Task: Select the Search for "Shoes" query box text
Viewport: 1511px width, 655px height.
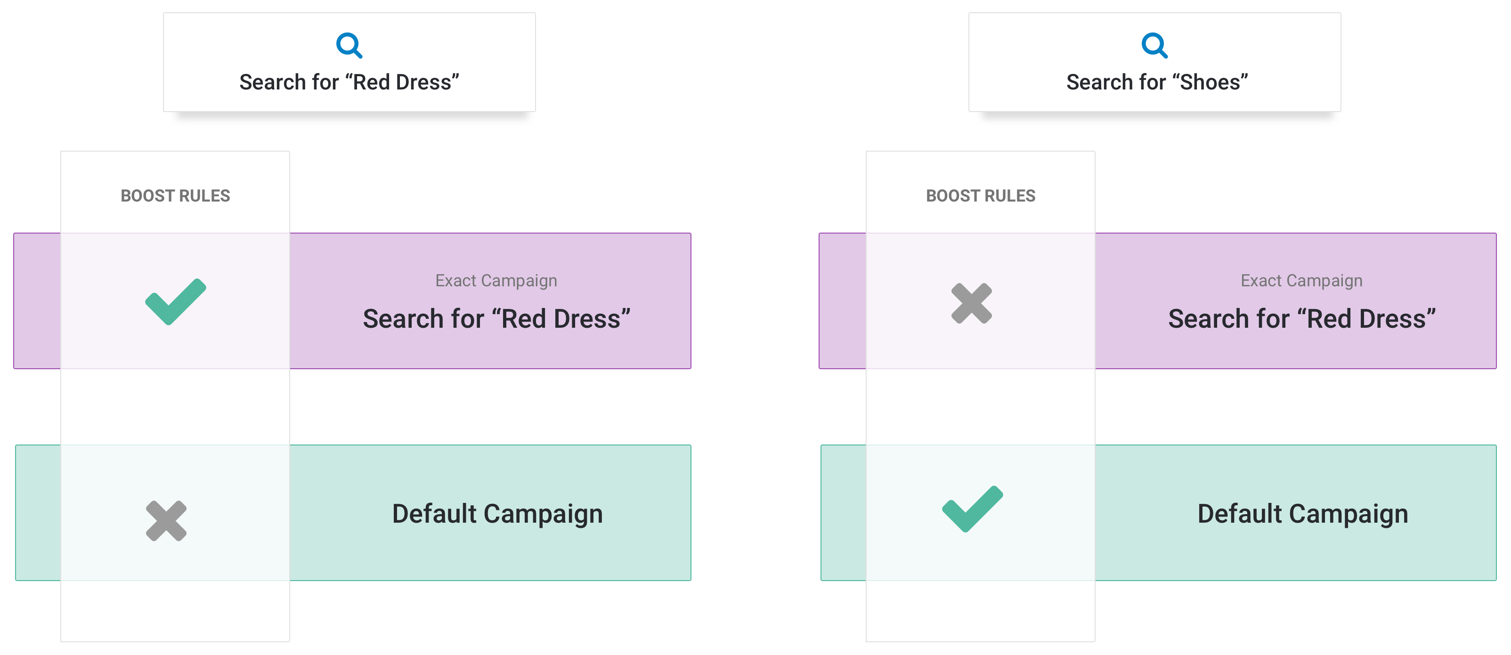Action: pyautogui.click(x=1157, y=82)
